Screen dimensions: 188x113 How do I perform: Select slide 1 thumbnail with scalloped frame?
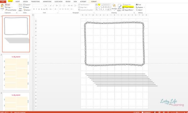(16, 34)
